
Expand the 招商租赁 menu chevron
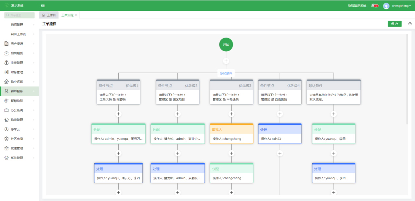tap(34, 53)
